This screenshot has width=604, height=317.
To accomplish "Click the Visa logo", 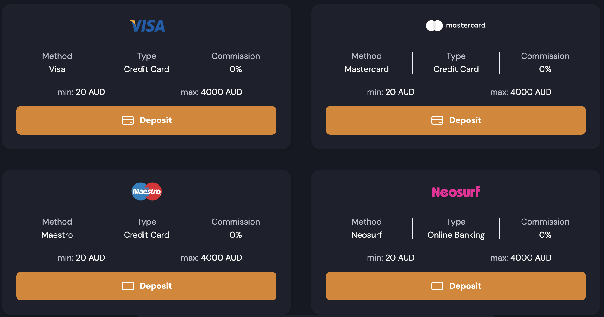I will point(146,26).
